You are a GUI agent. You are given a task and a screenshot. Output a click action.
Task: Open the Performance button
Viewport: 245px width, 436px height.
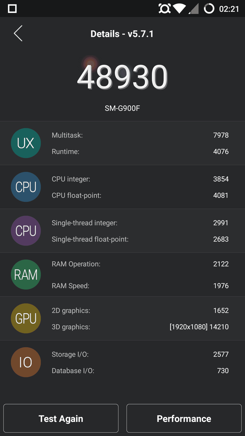[x=184, y=419]
